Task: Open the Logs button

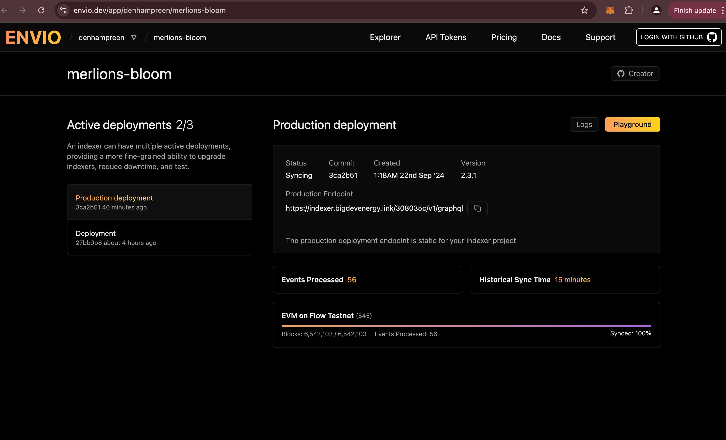Action: click(584, 124)
